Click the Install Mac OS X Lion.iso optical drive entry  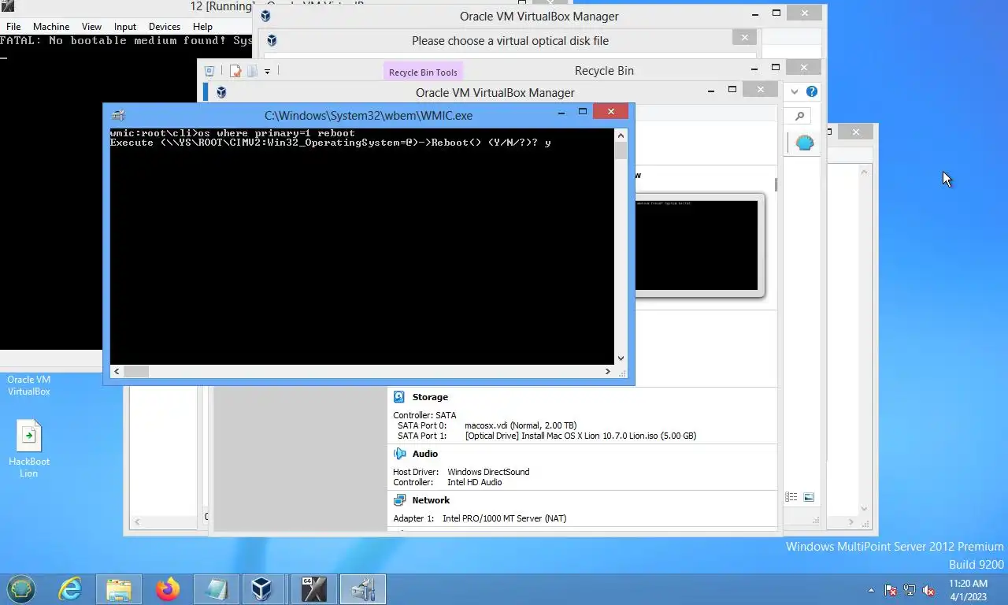point(580,436)
